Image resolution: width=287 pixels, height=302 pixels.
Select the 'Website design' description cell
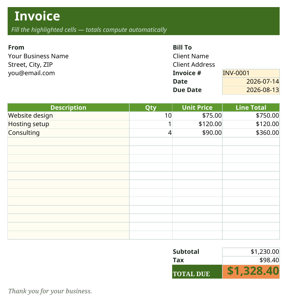(68, 116)
